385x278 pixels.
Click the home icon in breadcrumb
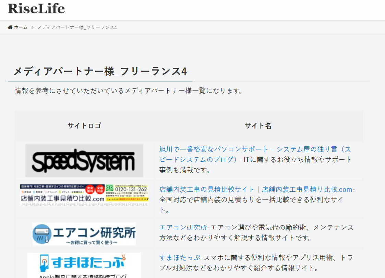click(x=10, y=27)
